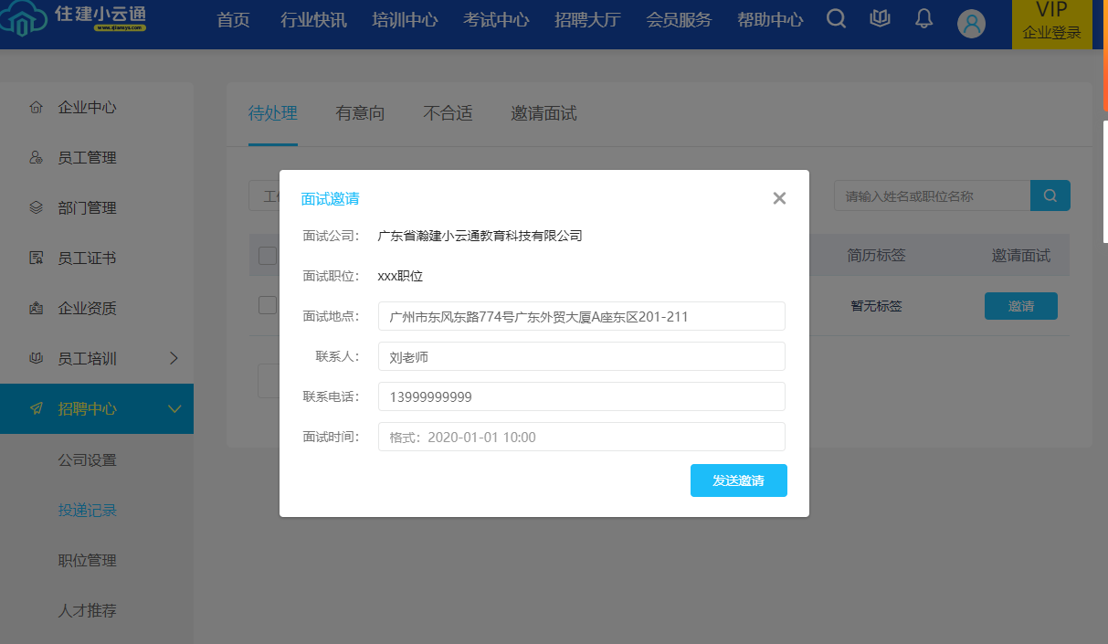Viewport: 1108px width, 644px height.
Task: Toggle the select-all checkbox in table header
Action: click(x=267, y=256)
